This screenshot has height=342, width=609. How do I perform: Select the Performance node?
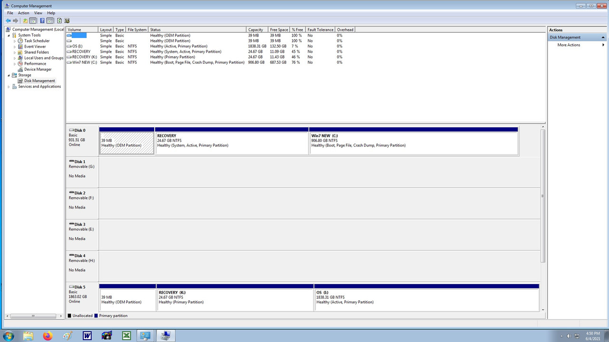point(35,63)
